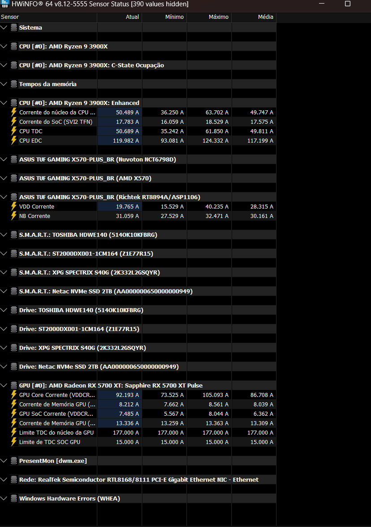Click the chip icon next to Sistema

[14, 27]
